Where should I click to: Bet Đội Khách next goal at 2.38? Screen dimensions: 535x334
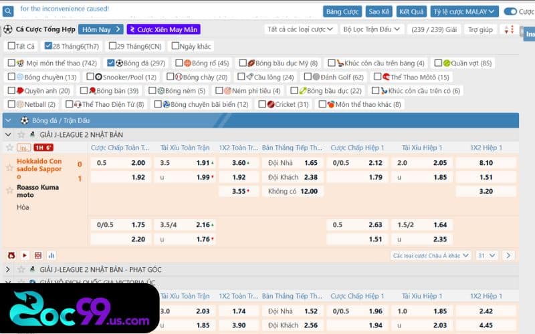pos(293,177)
